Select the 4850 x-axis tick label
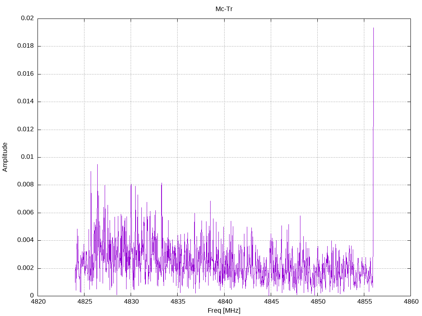Screen dimensions: 422x316 point(317,302)
